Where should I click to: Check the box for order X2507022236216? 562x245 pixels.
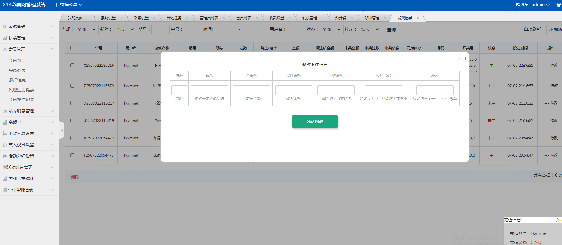click(72, 66)
